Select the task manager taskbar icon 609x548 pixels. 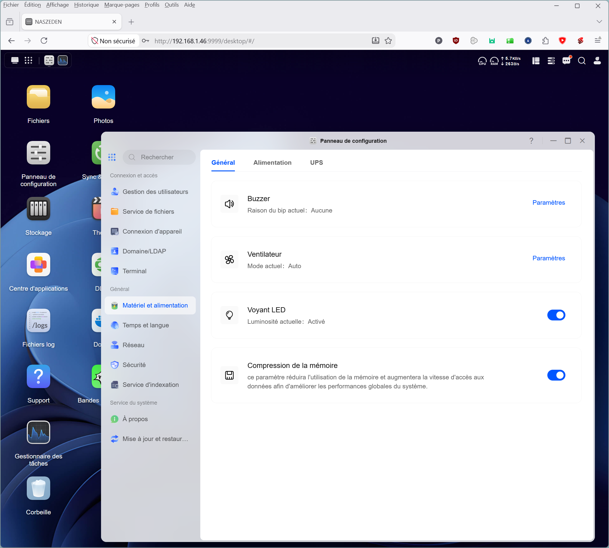pyautogui.click(x=63, y=60)
